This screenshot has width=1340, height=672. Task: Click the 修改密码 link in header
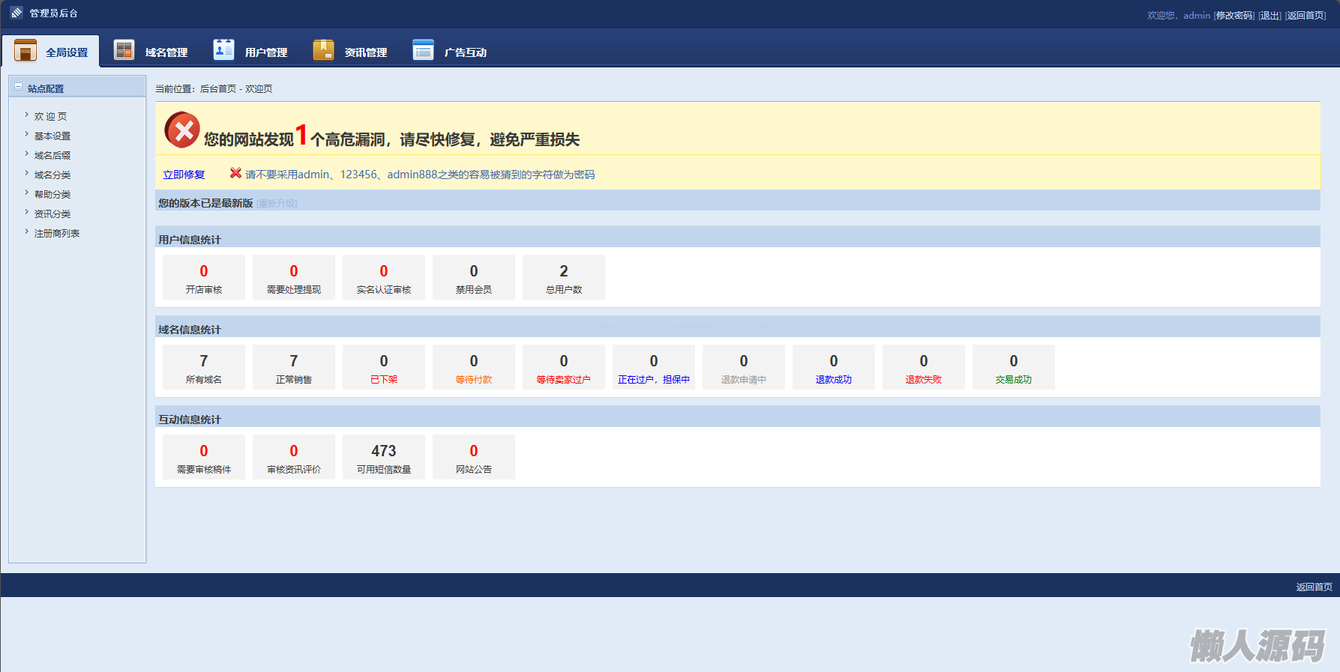click(1234, 16)
